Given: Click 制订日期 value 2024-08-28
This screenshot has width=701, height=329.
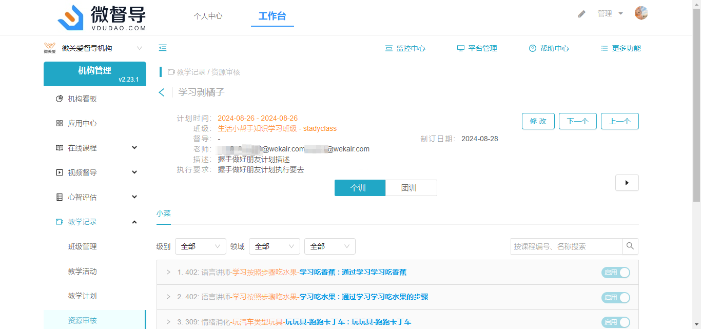Looking at the screenshot, I should (x=480, y=139).
